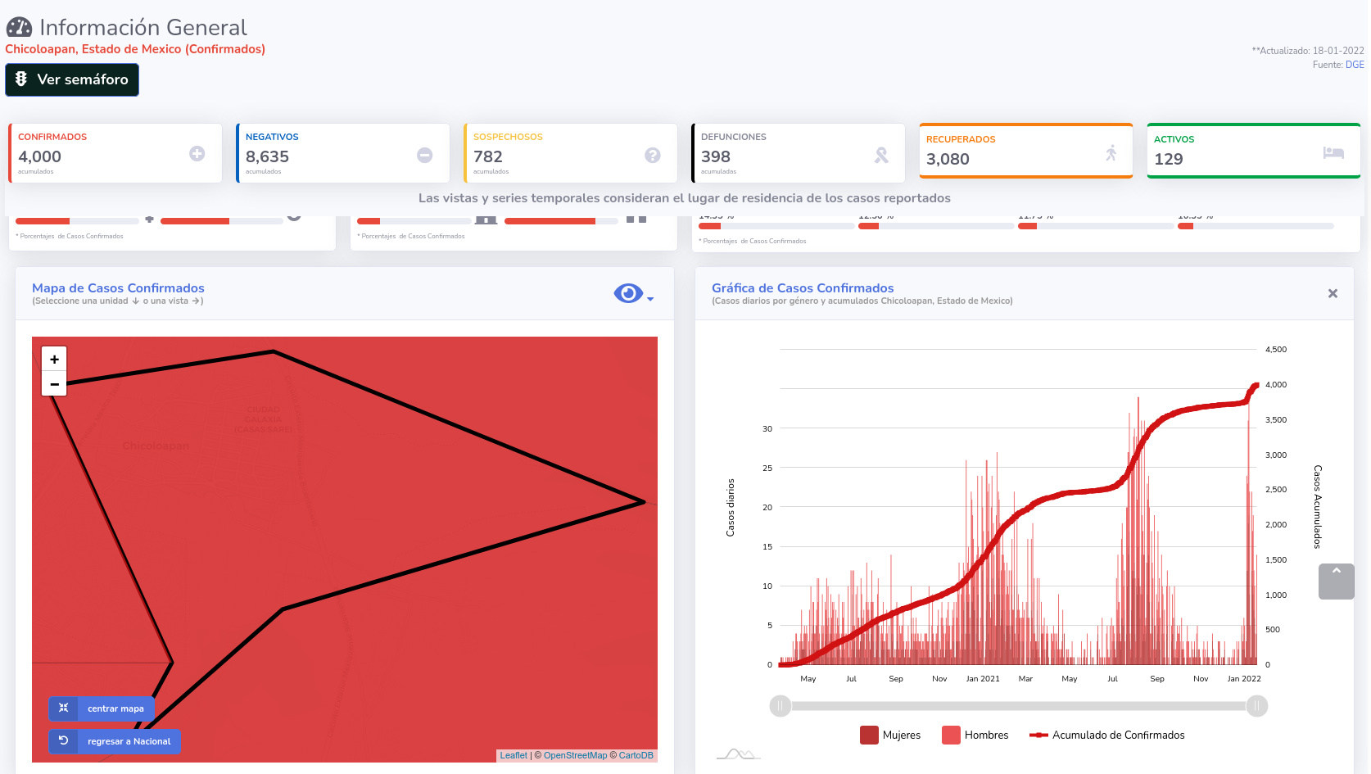Click regresar a Nacional button
The height and width of the screenshot is (774, 1371).
click(x=115, y=741)
